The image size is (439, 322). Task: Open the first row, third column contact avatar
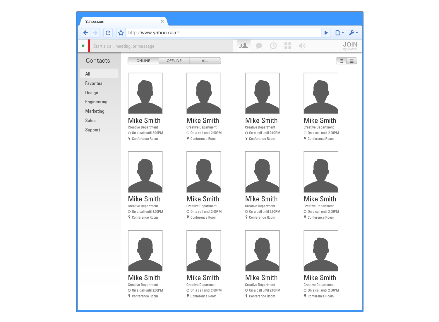(x=262, y=93)
